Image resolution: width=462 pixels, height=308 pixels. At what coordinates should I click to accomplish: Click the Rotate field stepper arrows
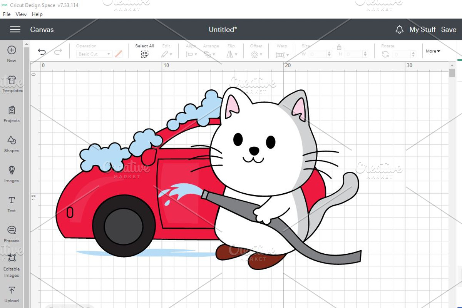pos(414,55)
